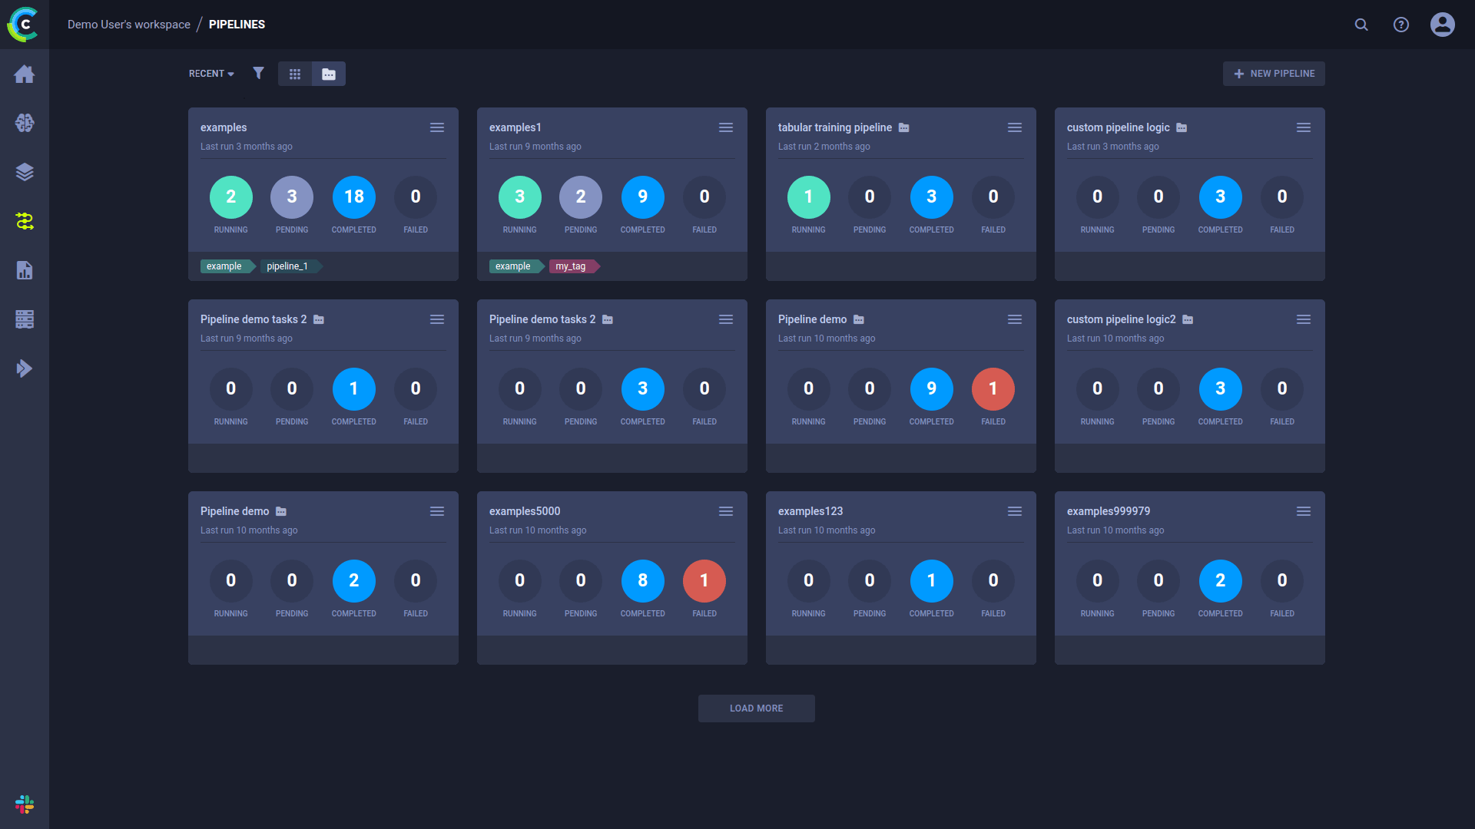Open the help question mark icon
The image size is (1475, 829).
tap(1401, 25)
